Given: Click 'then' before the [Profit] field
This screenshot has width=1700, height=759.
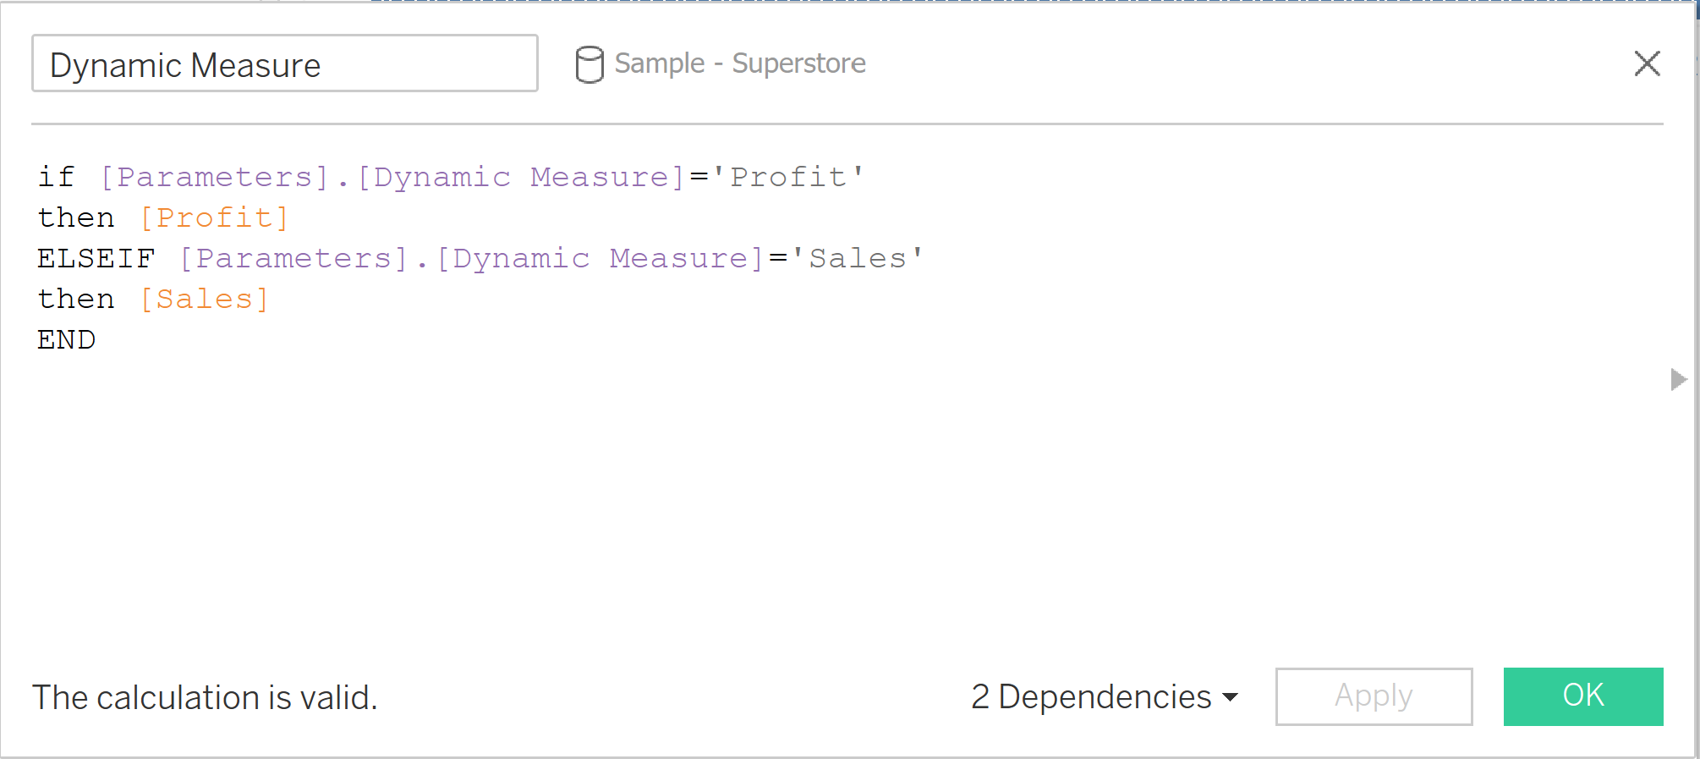Looking at the screenshot, I should pos(76,217).
